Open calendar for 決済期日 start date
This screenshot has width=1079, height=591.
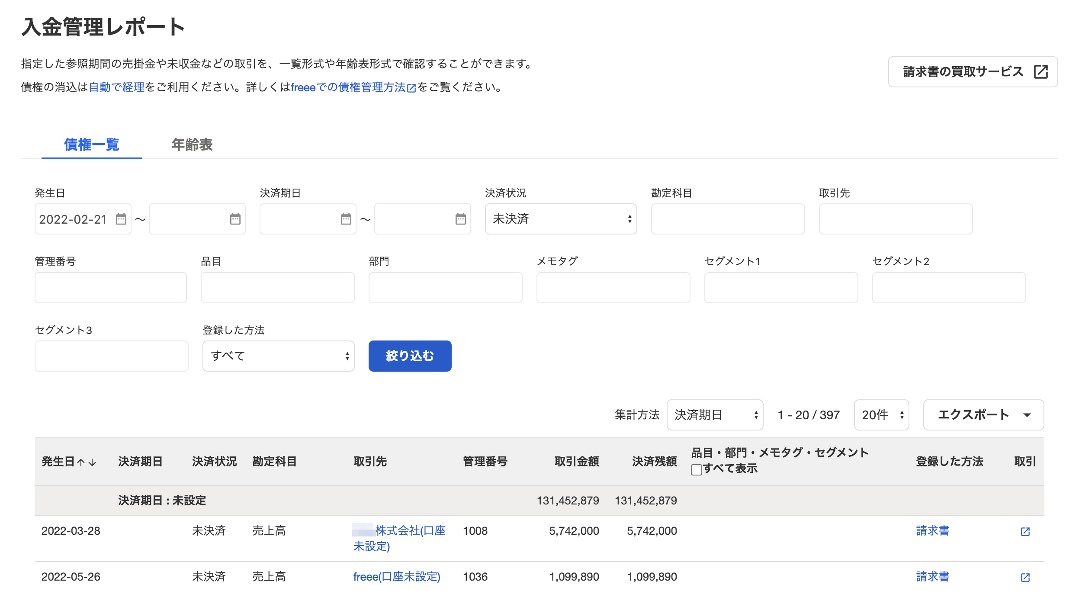pyautogui.click(x=346, y=219)
